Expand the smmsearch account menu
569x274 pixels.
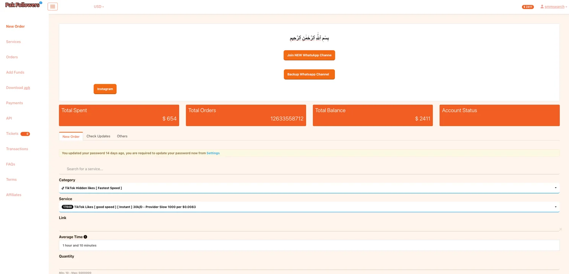pyautogui.click(x=554, y=6)
